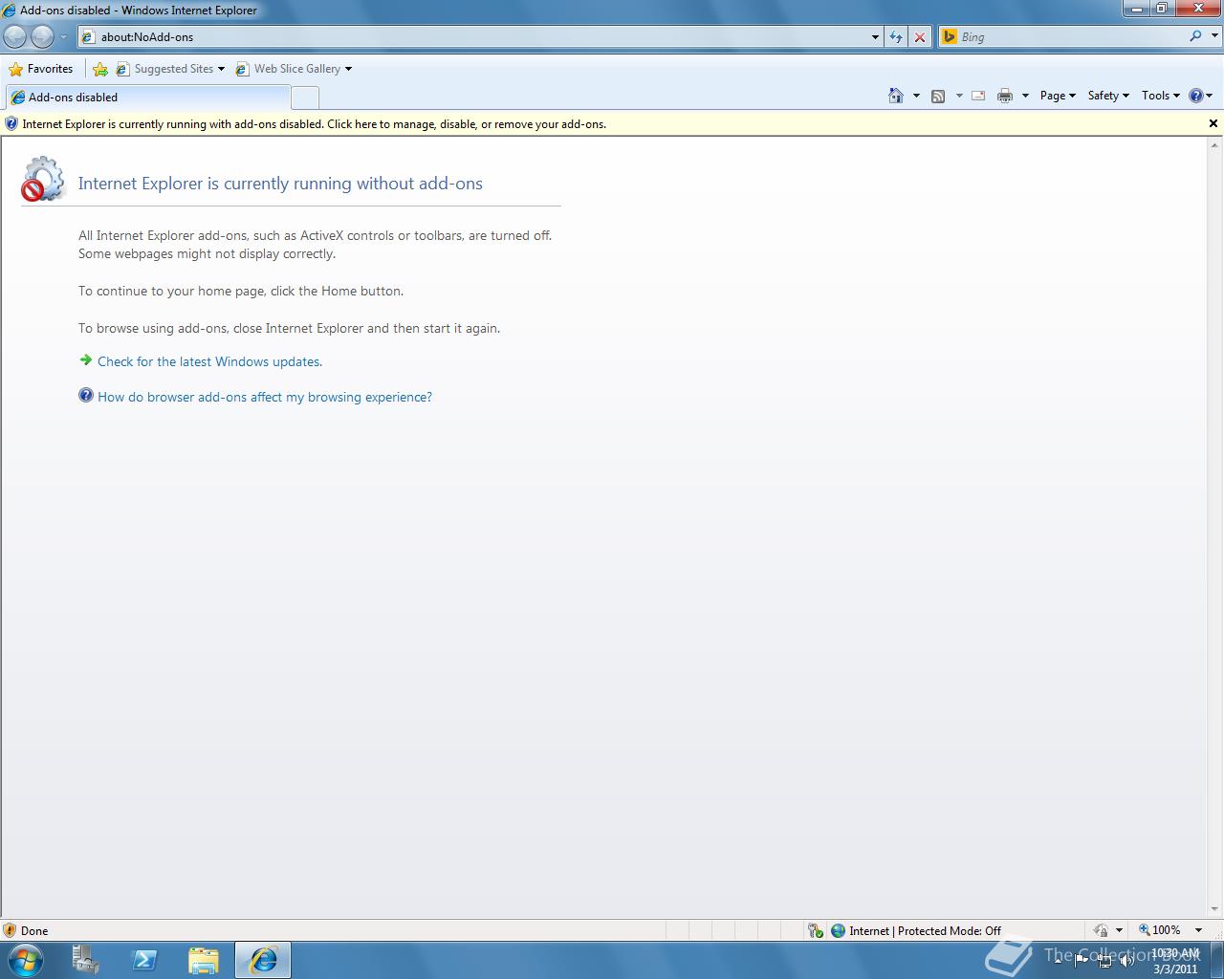Open the search provider options dropdown
Screen dimensions: 1224x979
(x=1214, y=36)
